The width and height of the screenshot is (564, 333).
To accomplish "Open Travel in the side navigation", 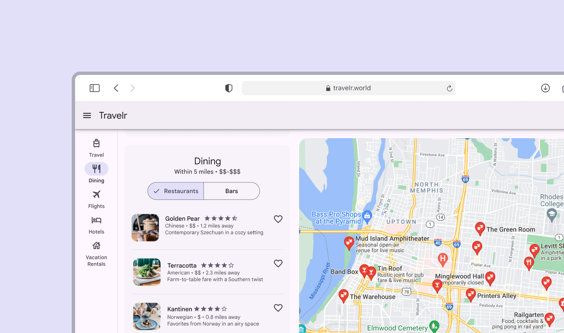I will pyautogui.click(x=96, y=148).
